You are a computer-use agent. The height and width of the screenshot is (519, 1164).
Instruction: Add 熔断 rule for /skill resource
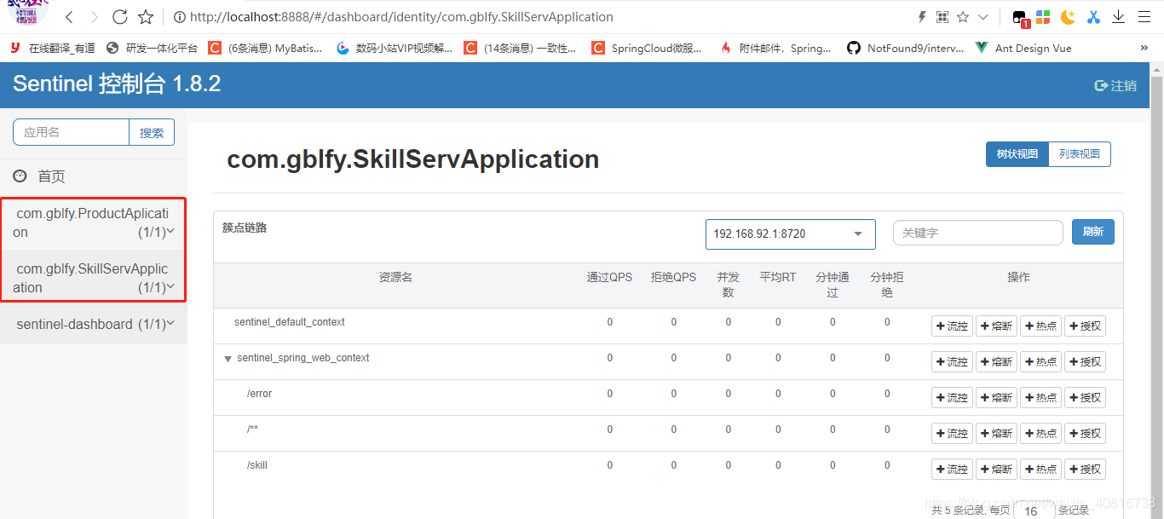(x=996, y=469)
